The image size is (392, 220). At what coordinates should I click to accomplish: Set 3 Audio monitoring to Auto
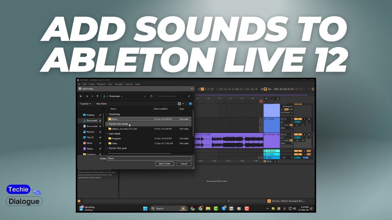coord(286,125)
